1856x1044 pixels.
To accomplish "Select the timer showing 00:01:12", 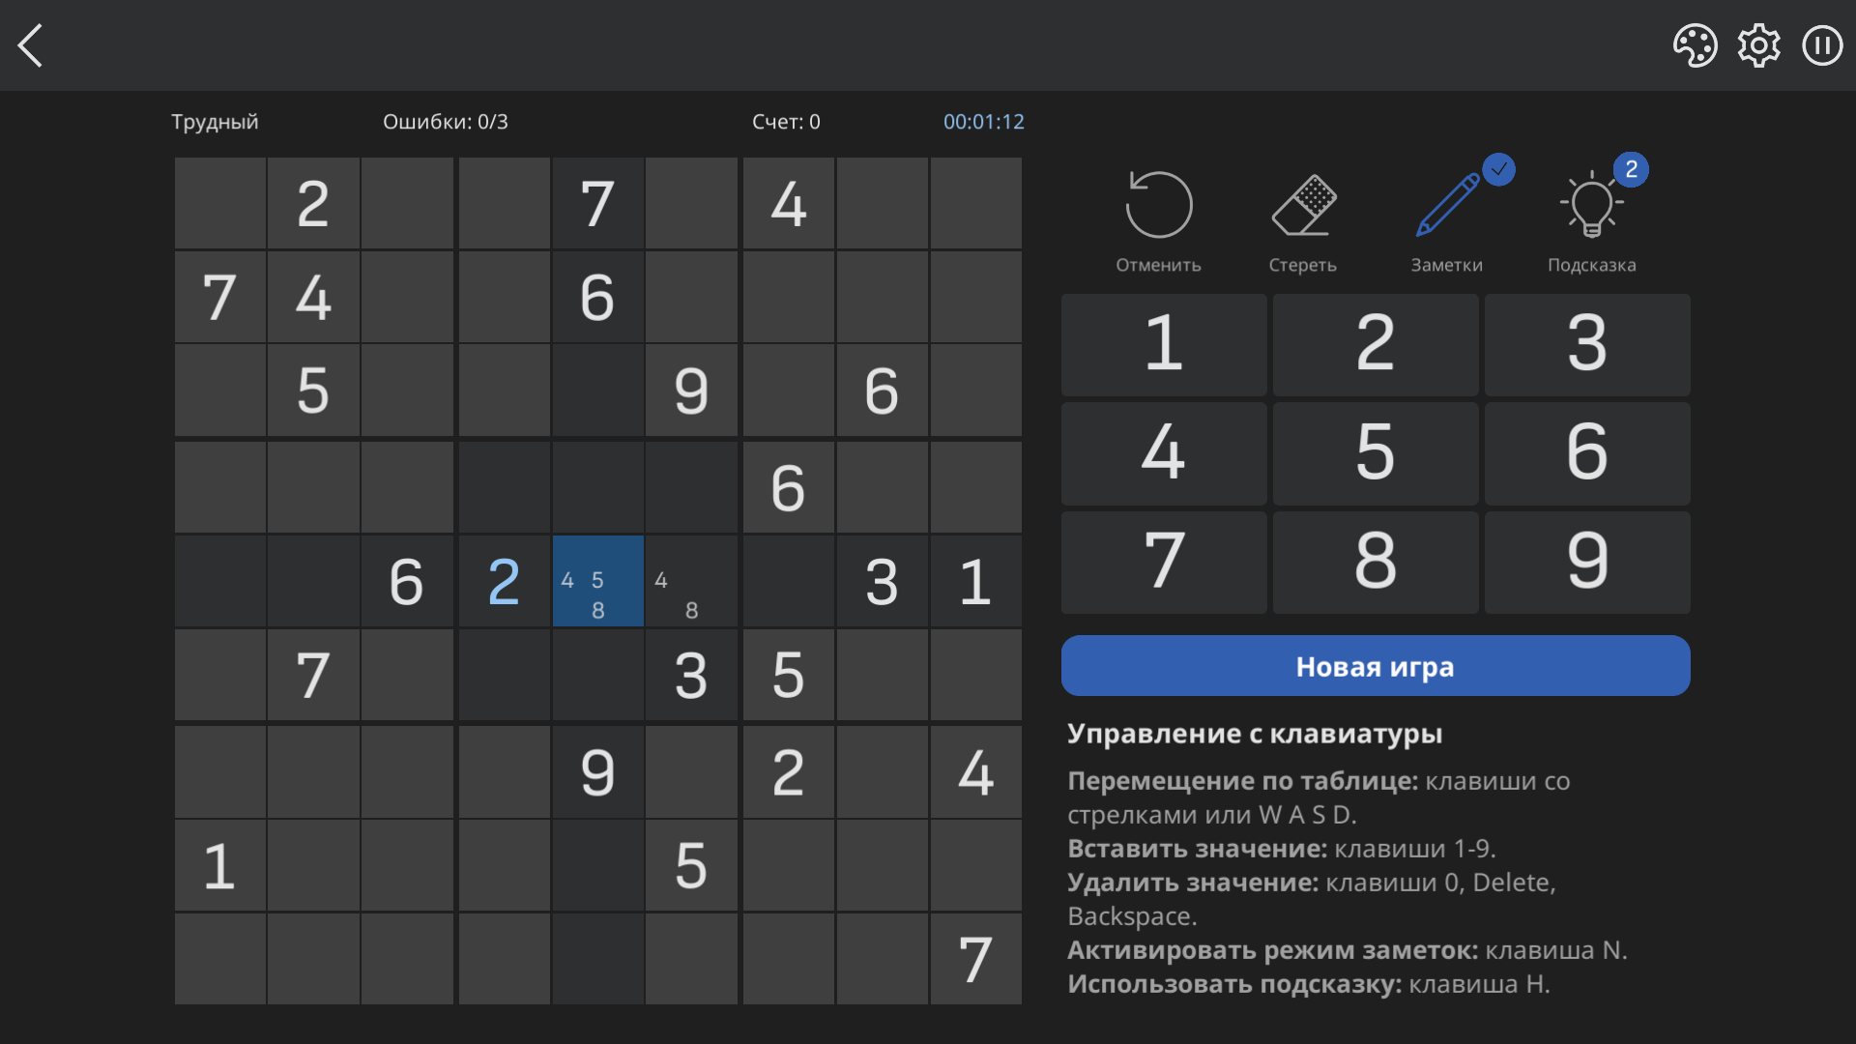I will (x=982, y=122).
